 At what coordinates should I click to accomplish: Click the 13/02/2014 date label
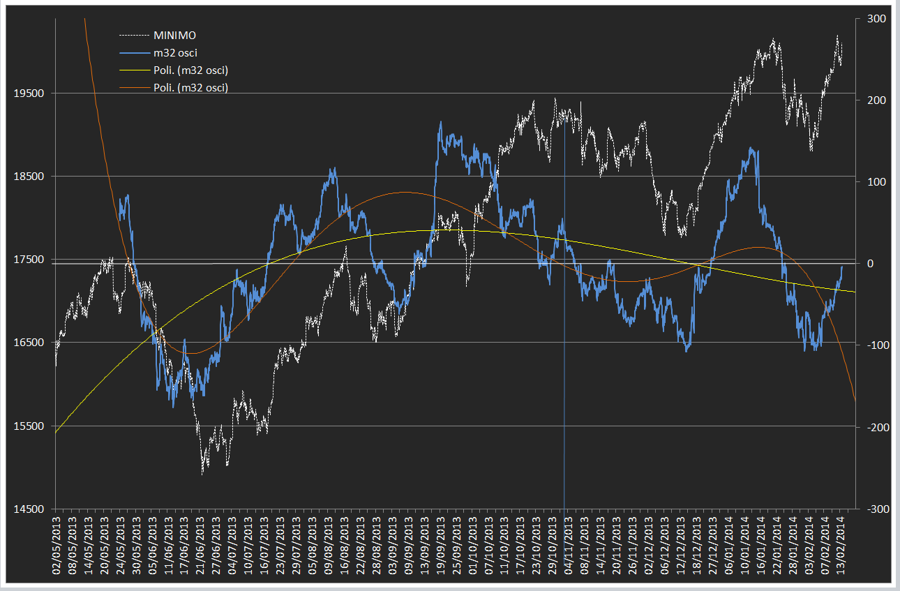click(x=840, y=546)
